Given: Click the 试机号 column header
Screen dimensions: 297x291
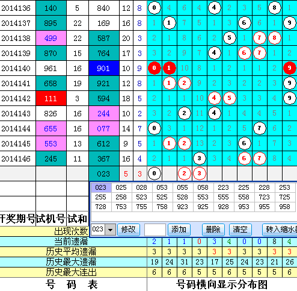Looking at the screenshot, I should click(51, 219).
